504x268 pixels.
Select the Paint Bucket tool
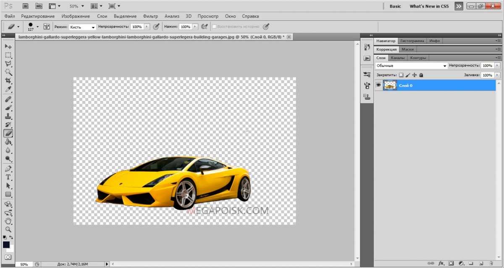(8, 142)
